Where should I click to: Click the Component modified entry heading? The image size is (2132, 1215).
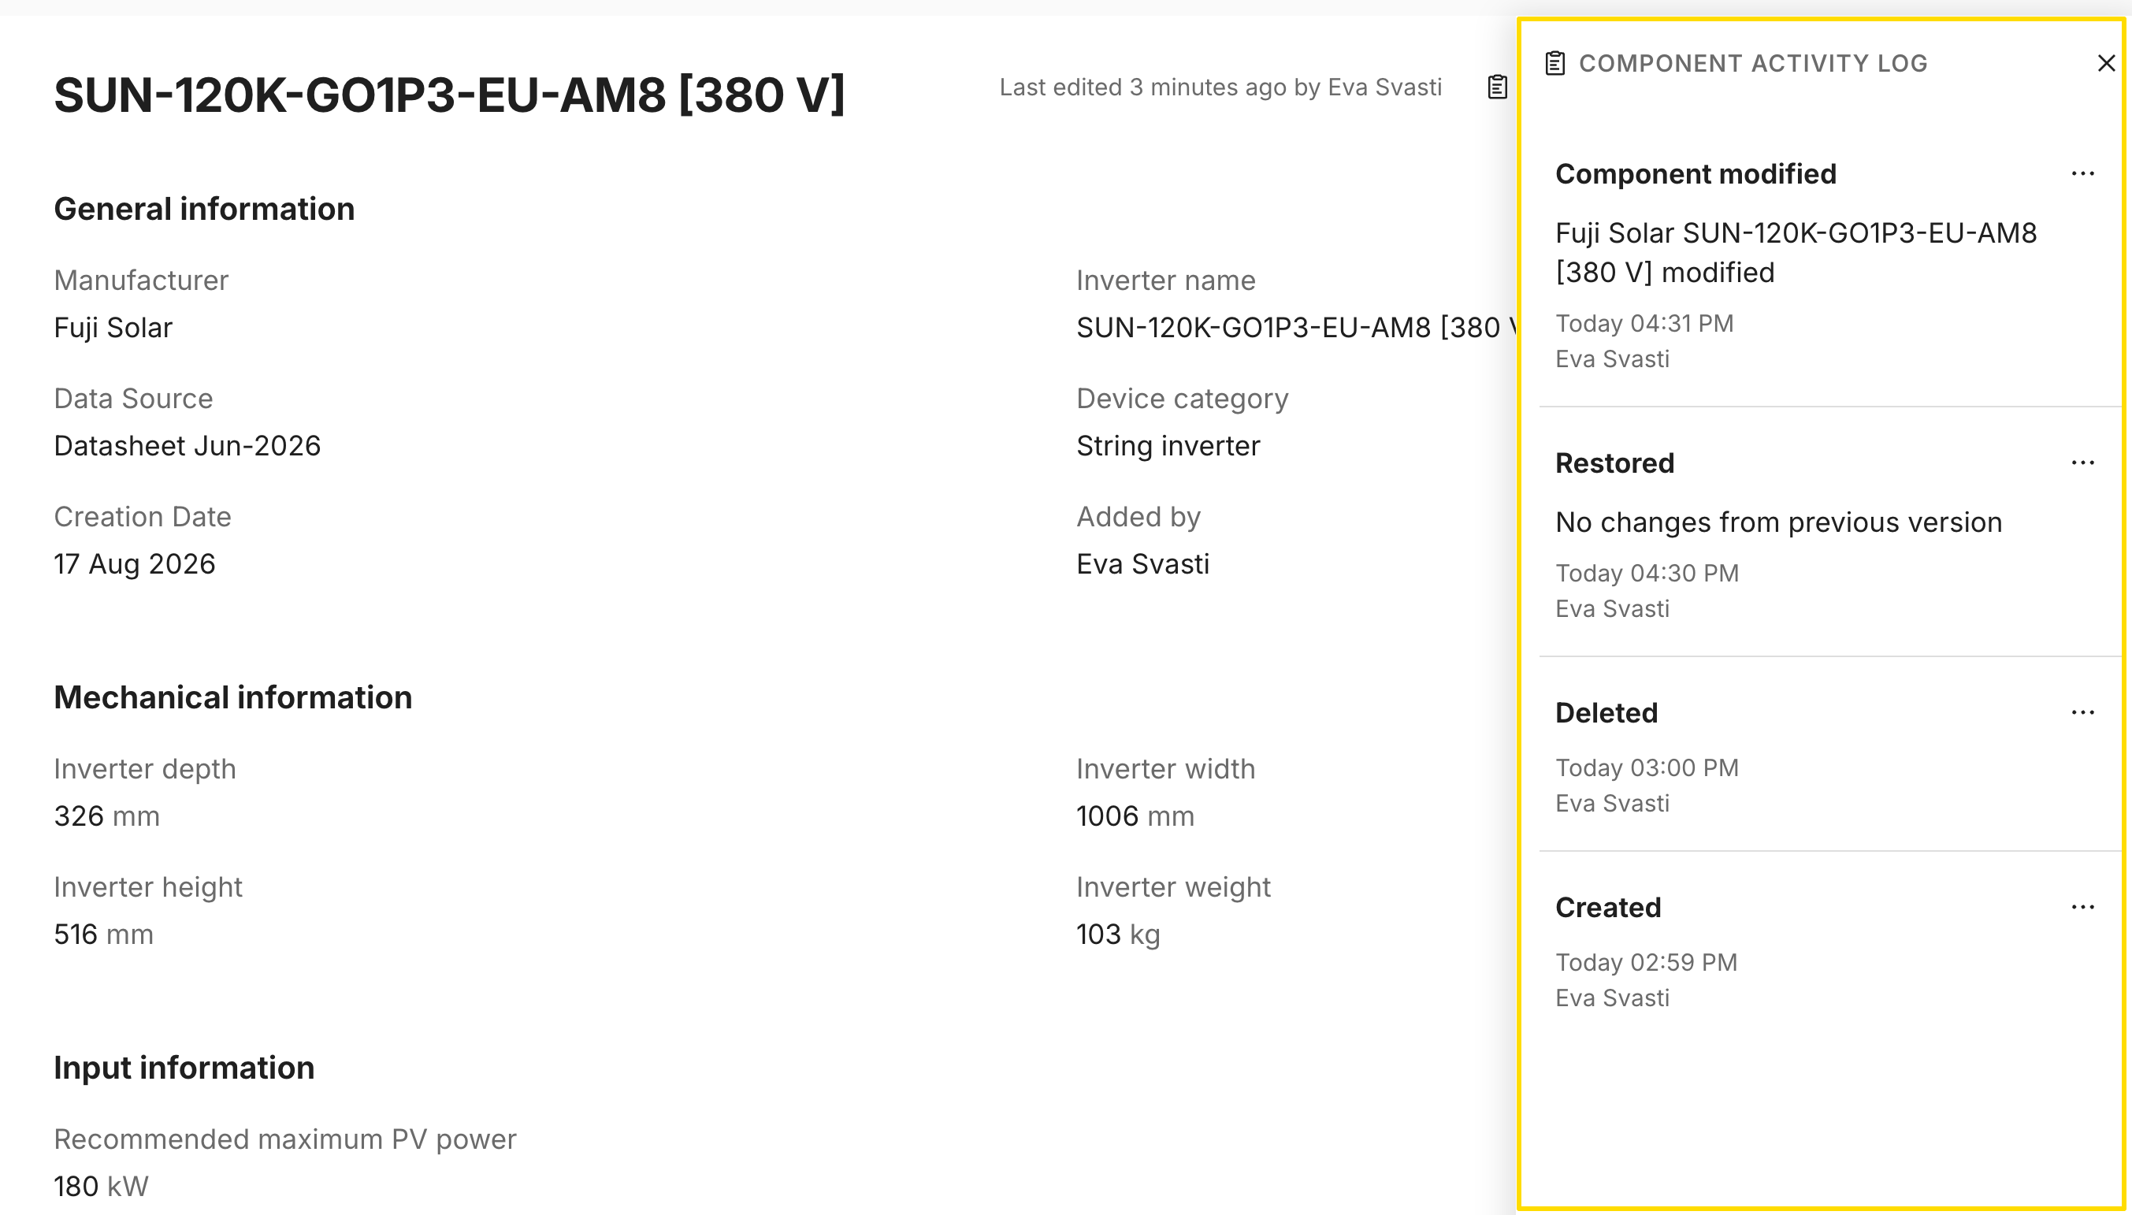point(1696,174)
